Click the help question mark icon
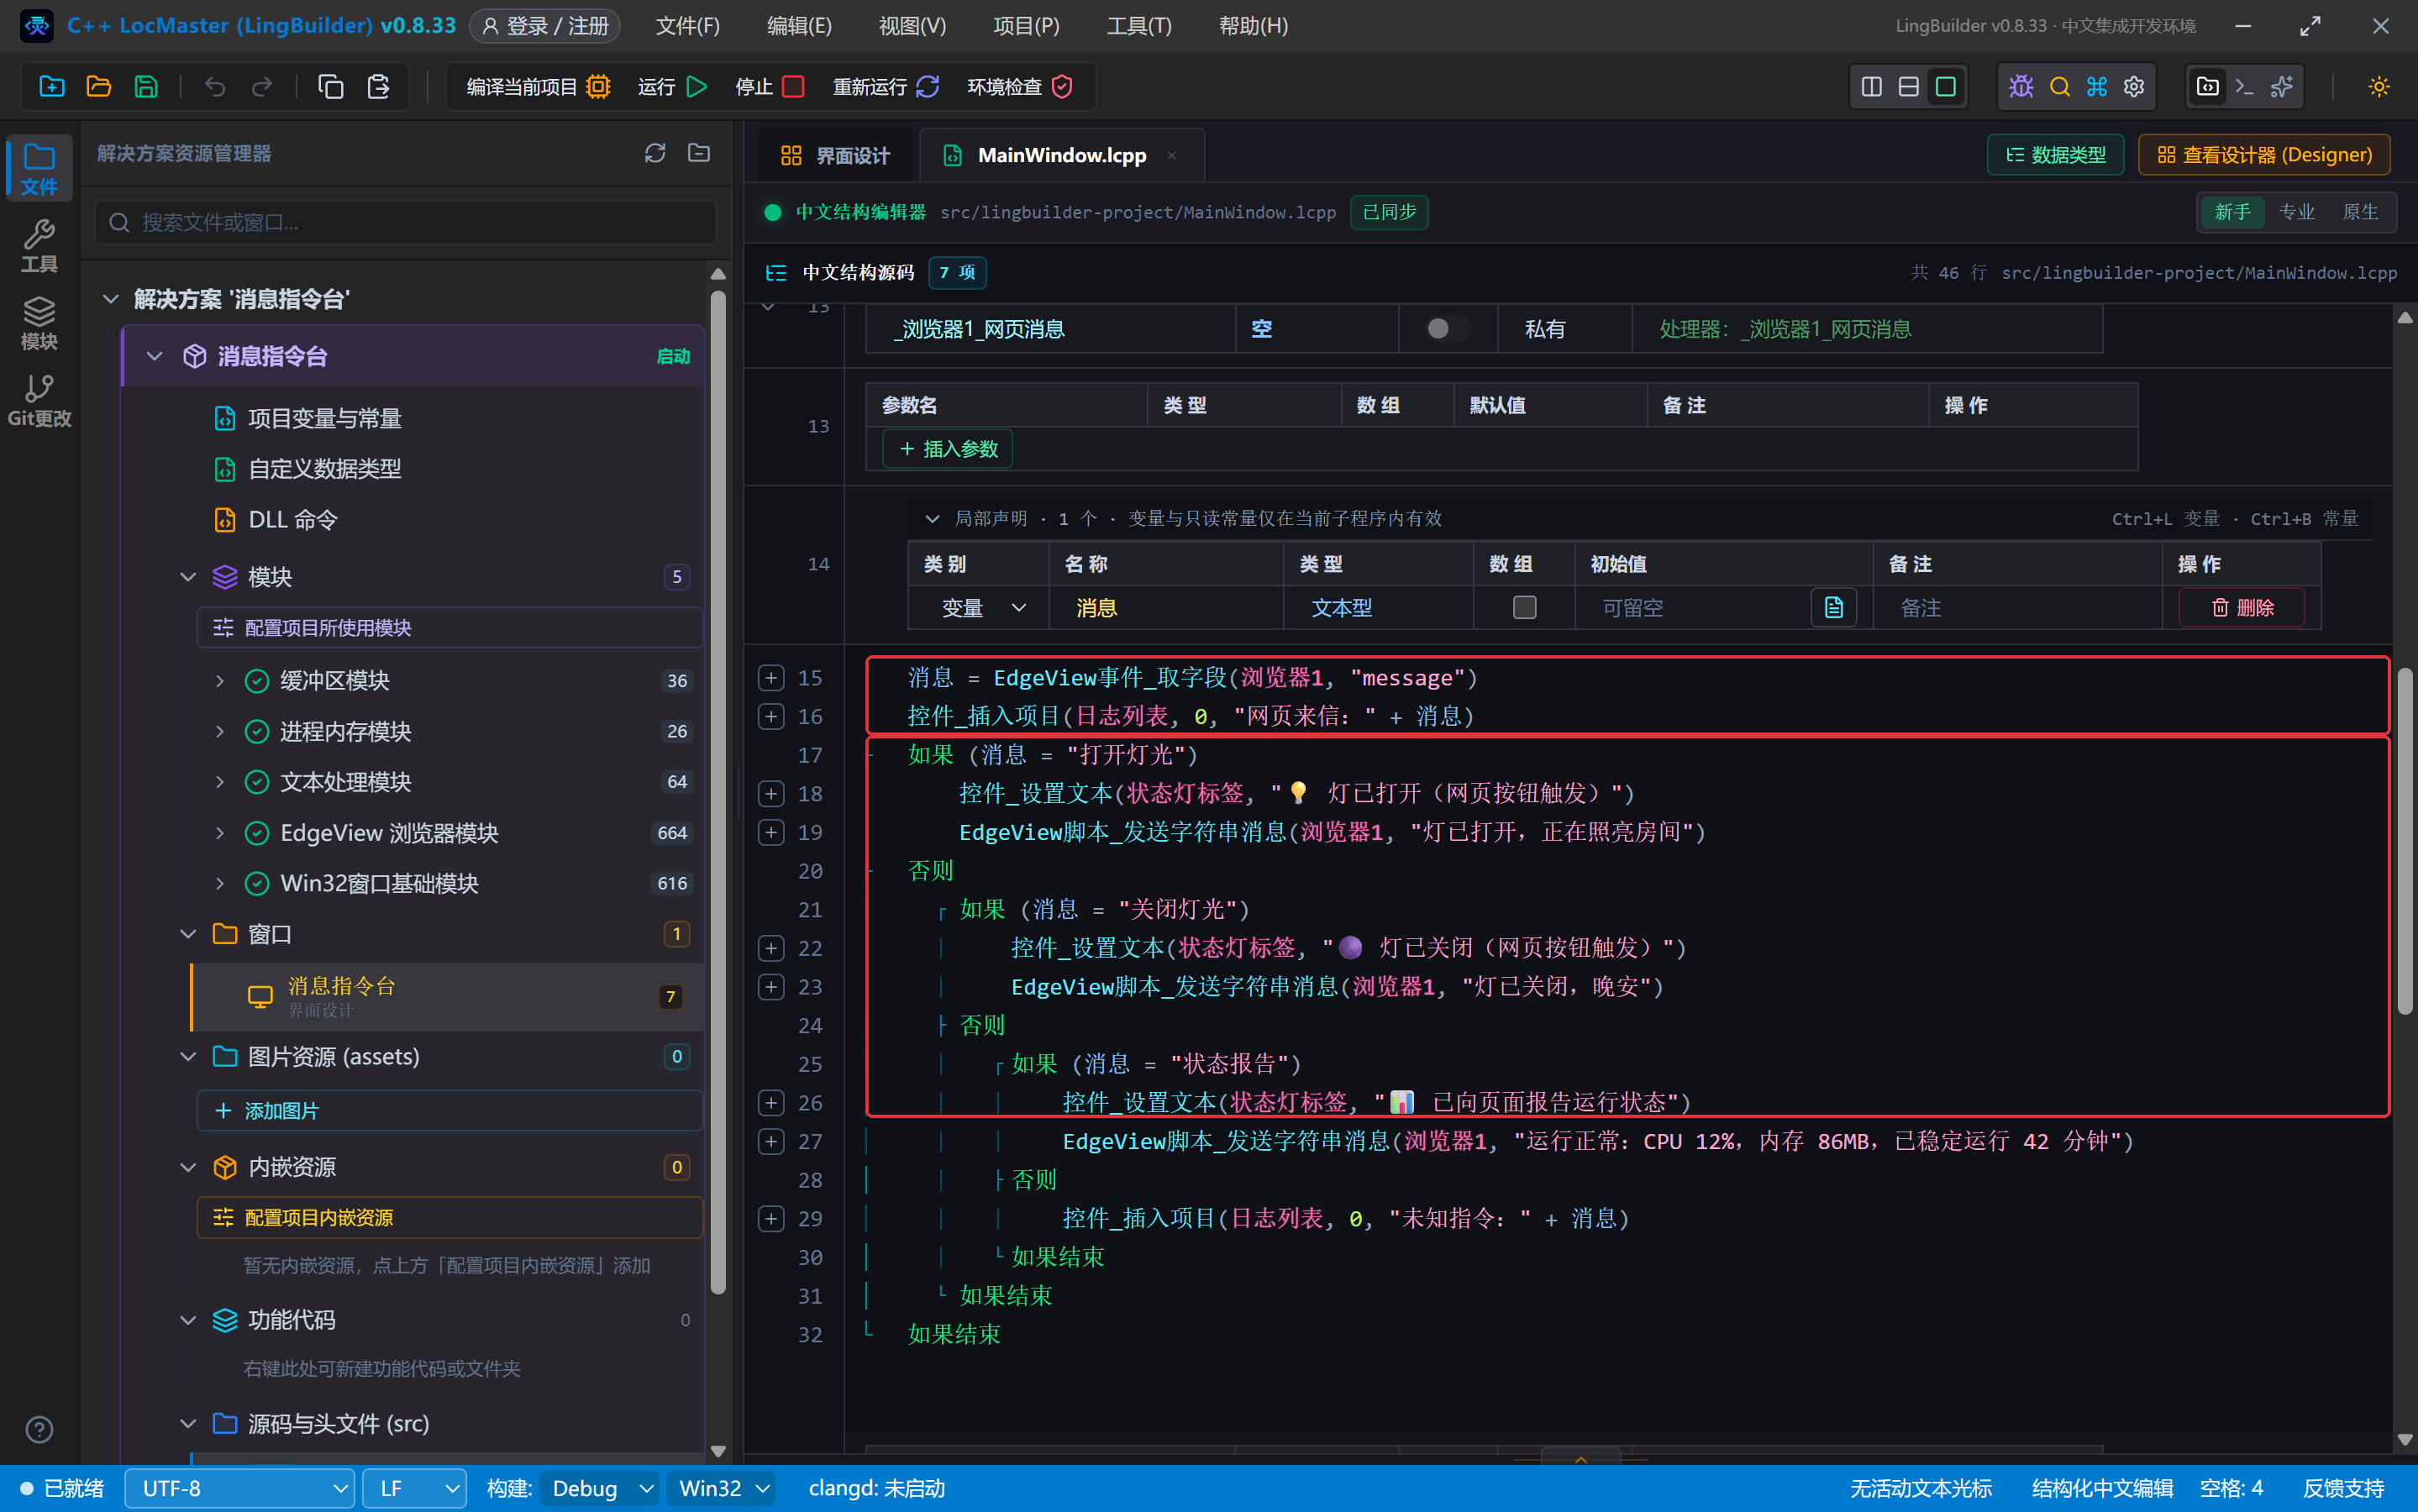Viewport: 2418px width, 1512px height. tap(39, 1429)
